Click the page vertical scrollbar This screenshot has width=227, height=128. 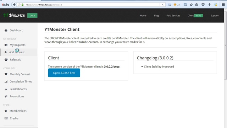[x=226, y=45]
